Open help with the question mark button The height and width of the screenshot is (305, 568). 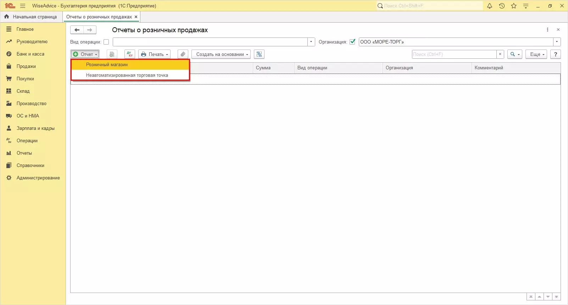tap(556, 54)
